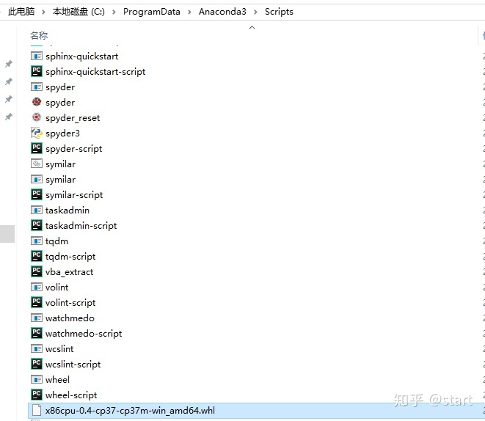The height and width of the screenshot is (421, 485).
Task: Click the sphinx-quickstart application icon
Action: point(37,56)
